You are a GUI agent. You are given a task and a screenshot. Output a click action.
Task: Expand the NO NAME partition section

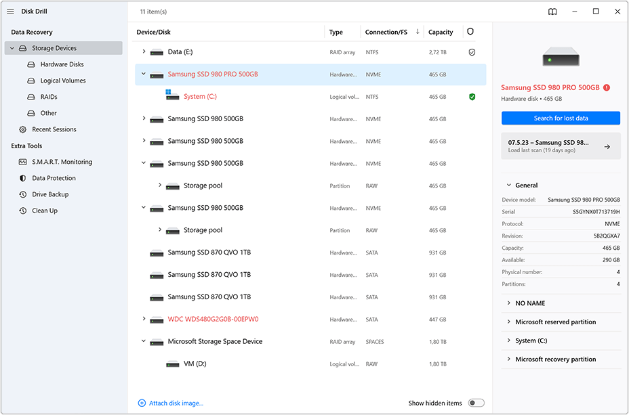click(x=508, y=303)
